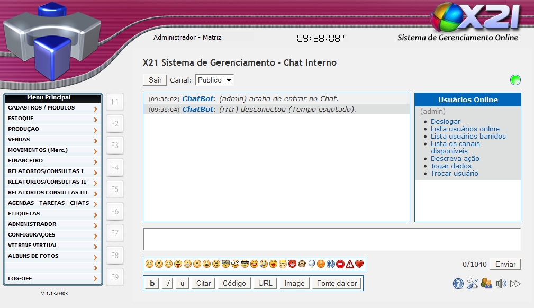
Task: Click the Lista usuários banidos link
Action: (468, 136)
